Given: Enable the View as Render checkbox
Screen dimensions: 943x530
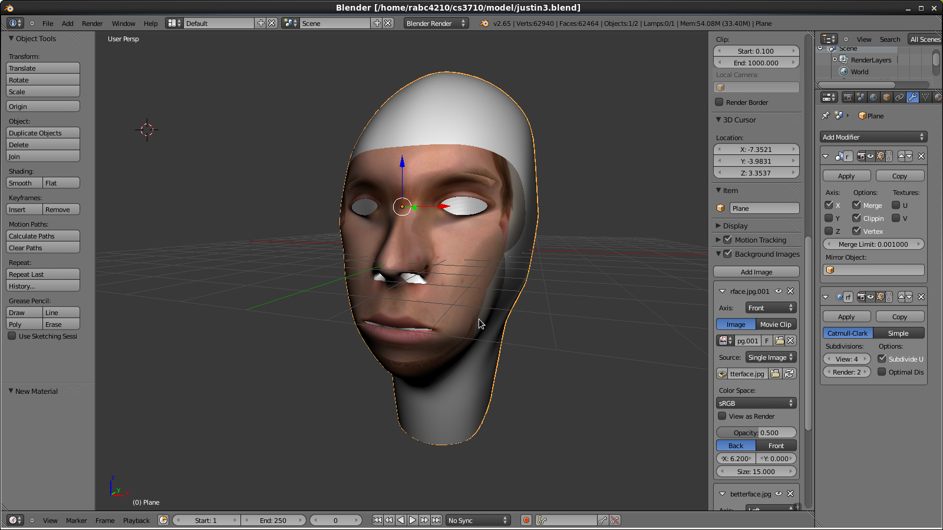Looking at the screenshot, I should point(722,416).
